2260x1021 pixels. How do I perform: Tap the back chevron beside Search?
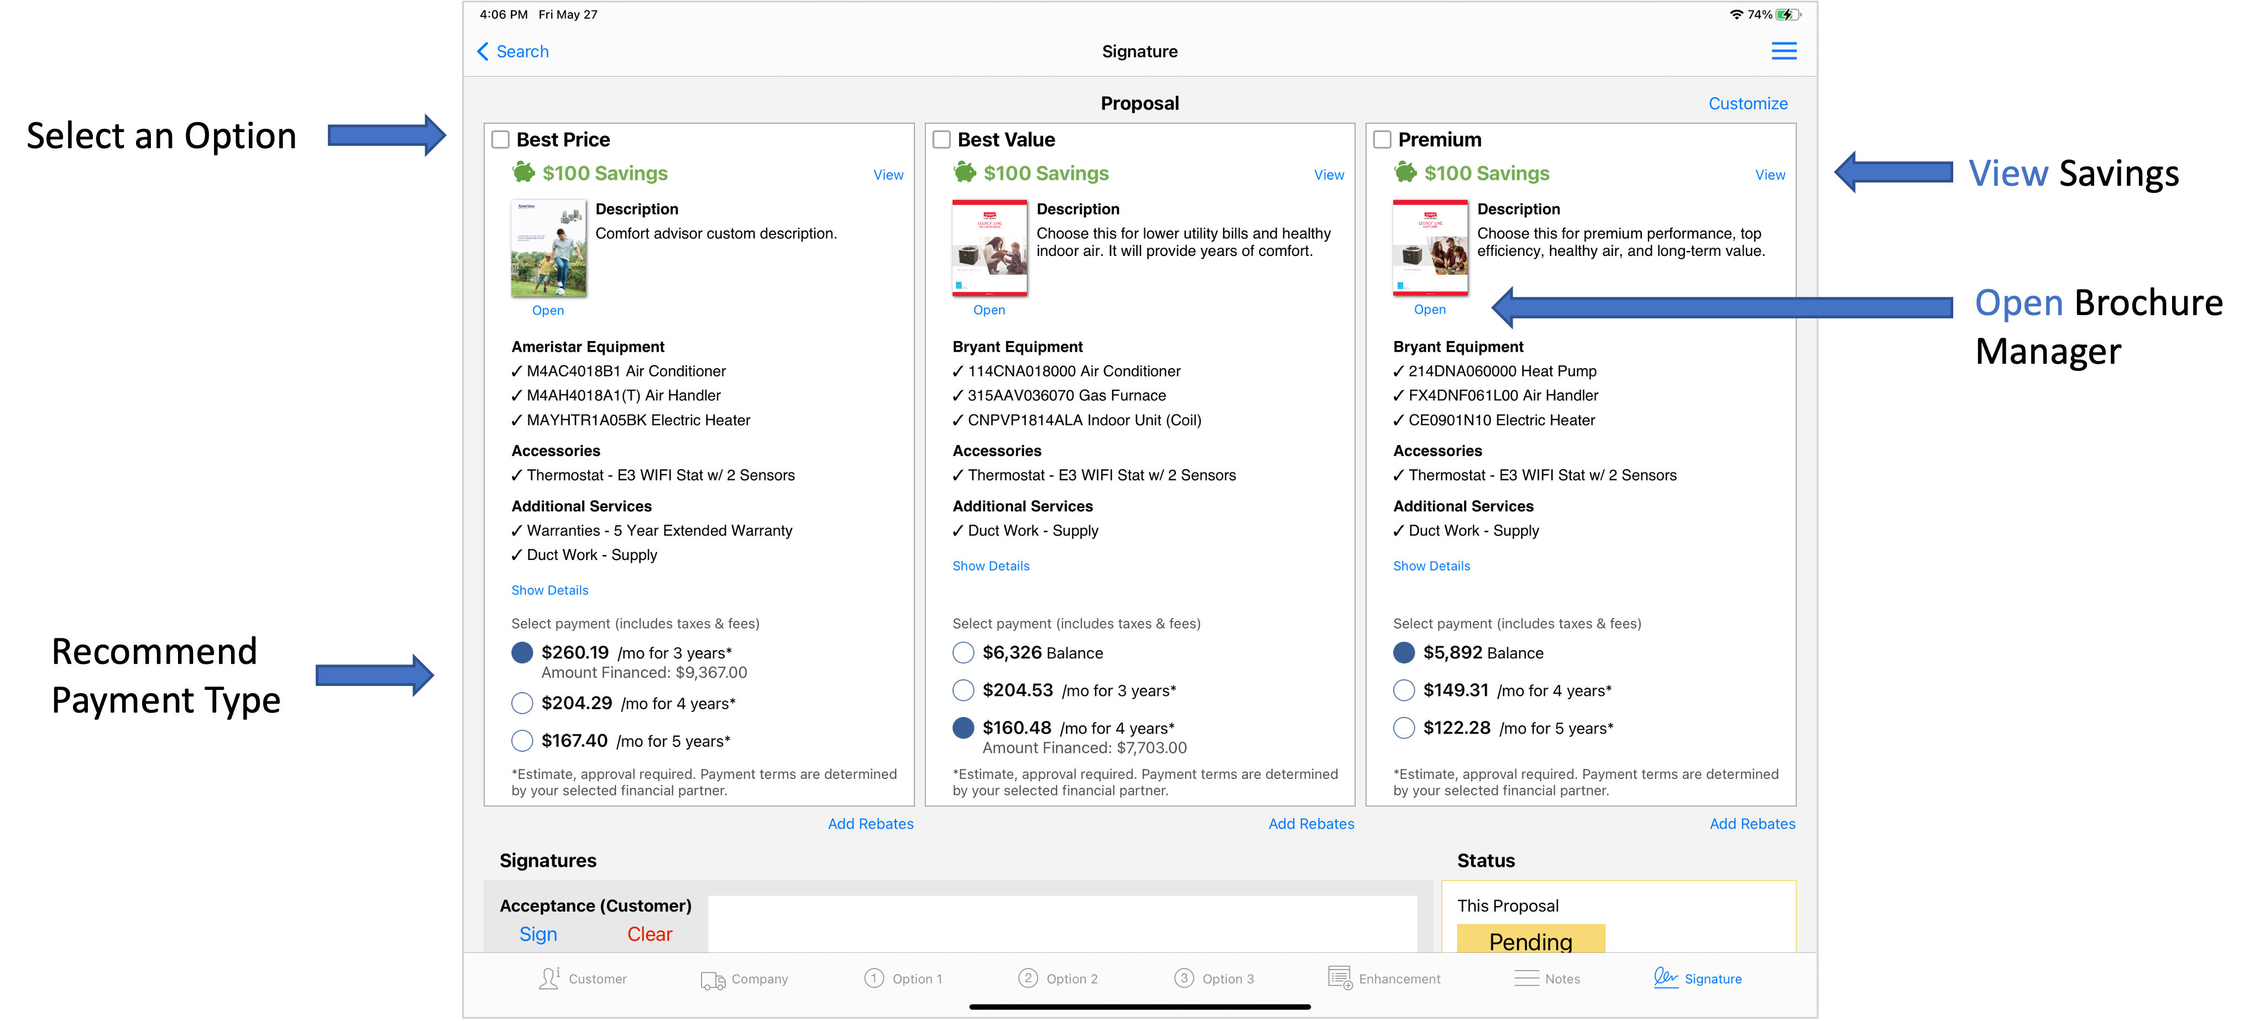coord(483,52)
